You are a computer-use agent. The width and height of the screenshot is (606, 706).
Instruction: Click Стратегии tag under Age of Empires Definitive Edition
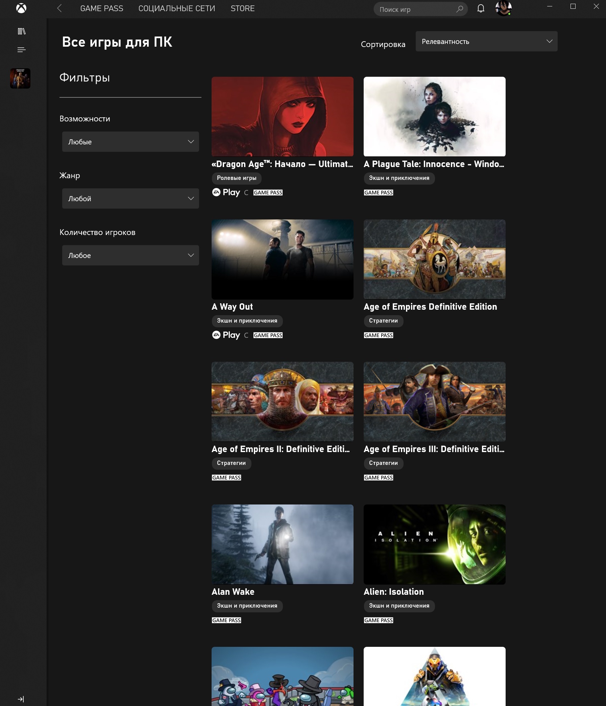pos(384,321)
